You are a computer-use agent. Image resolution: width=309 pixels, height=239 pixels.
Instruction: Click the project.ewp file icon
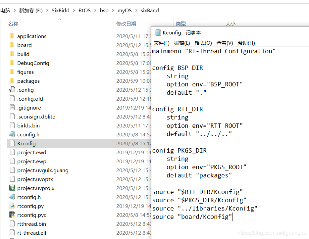12,161
